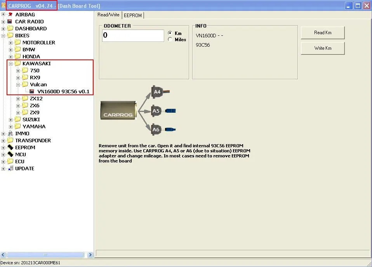Click the ZX12 folder icon
Viewport: 372px width, 267px height.
tap(25, 98)
